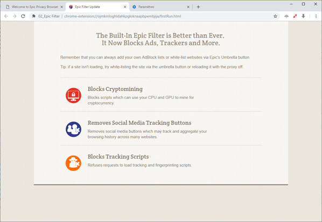Screen dimensions: 322x222
Task: Select the Epic Filter Update tab
Action: point(97,7)
